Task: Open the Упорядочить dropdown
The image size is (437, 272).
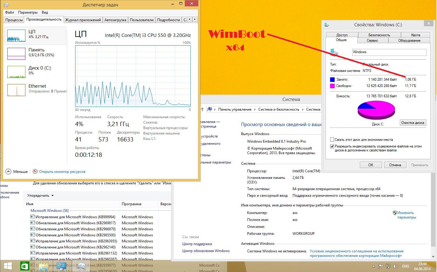Action: (40, 196)
